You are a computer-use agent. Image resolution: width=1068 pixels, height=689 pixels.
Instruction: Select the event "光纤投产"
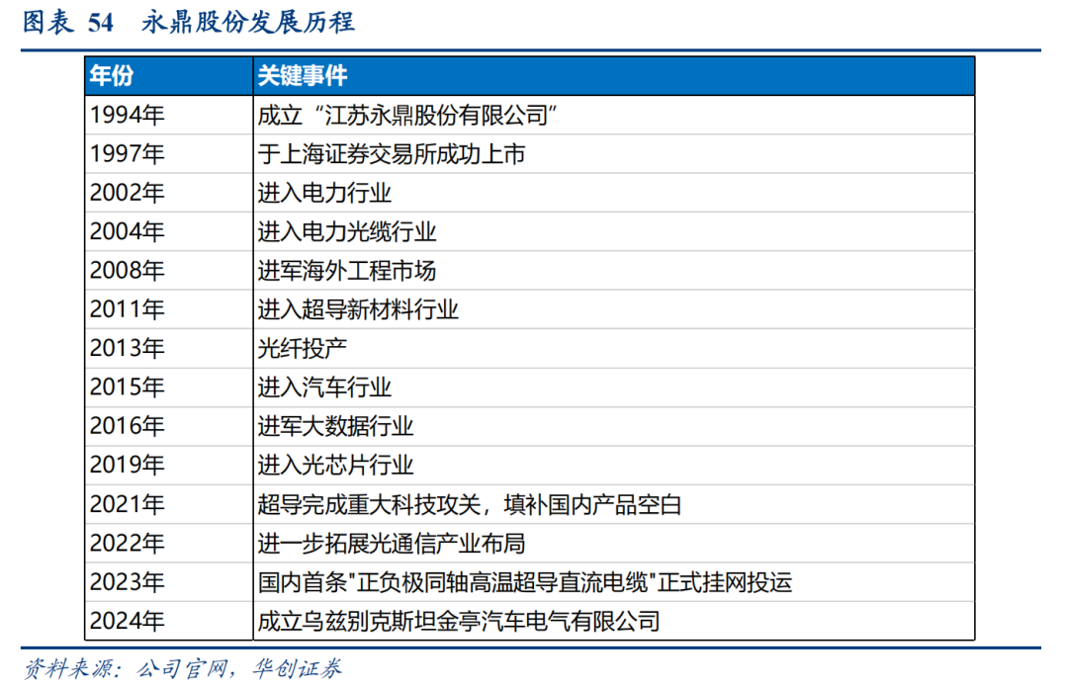(x=303, y=349)
